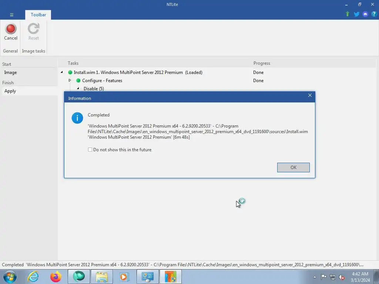The image size is (379, 284).
Task: Click the Tasks column header
Action: 73,63
